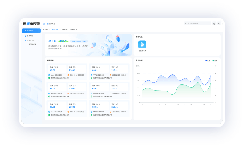Open the message icon beside the search box
The height and width of the screenshot is (147, 244).
pos(214,23)
